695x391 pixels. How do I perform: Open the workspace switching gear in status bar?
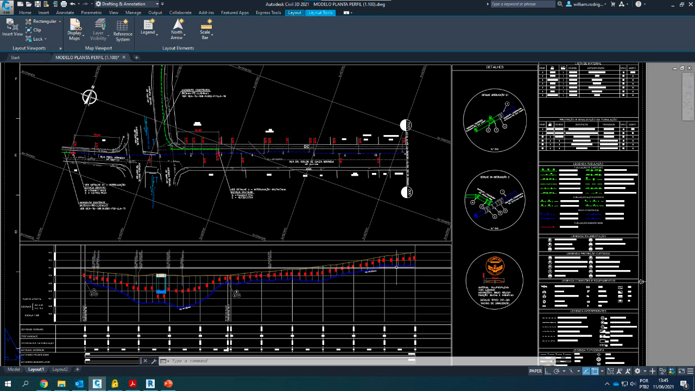pyautogui.click(x=637, y=371)
